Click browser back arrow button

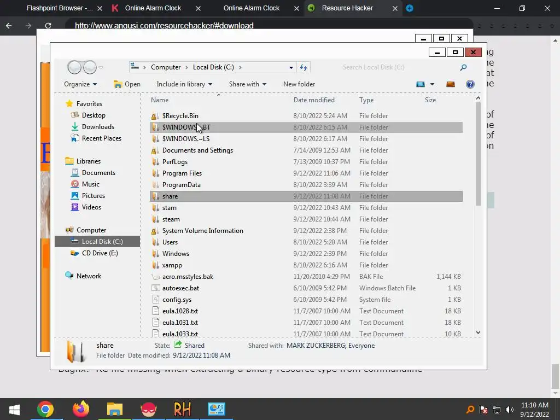(x=9, y=26)
